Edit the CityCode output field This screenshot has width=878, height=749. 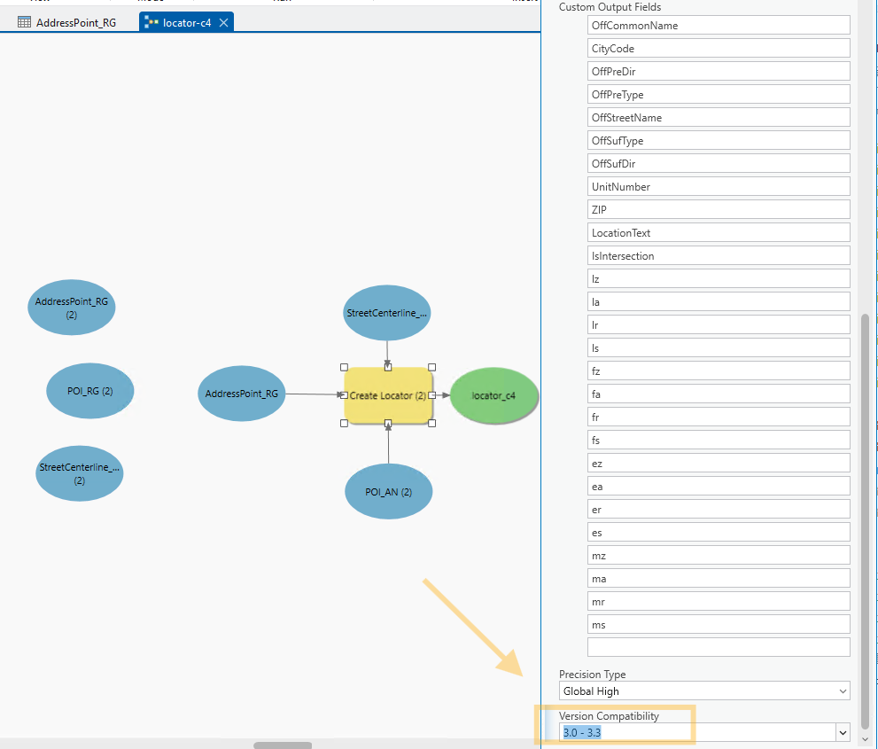coord(718,49)
